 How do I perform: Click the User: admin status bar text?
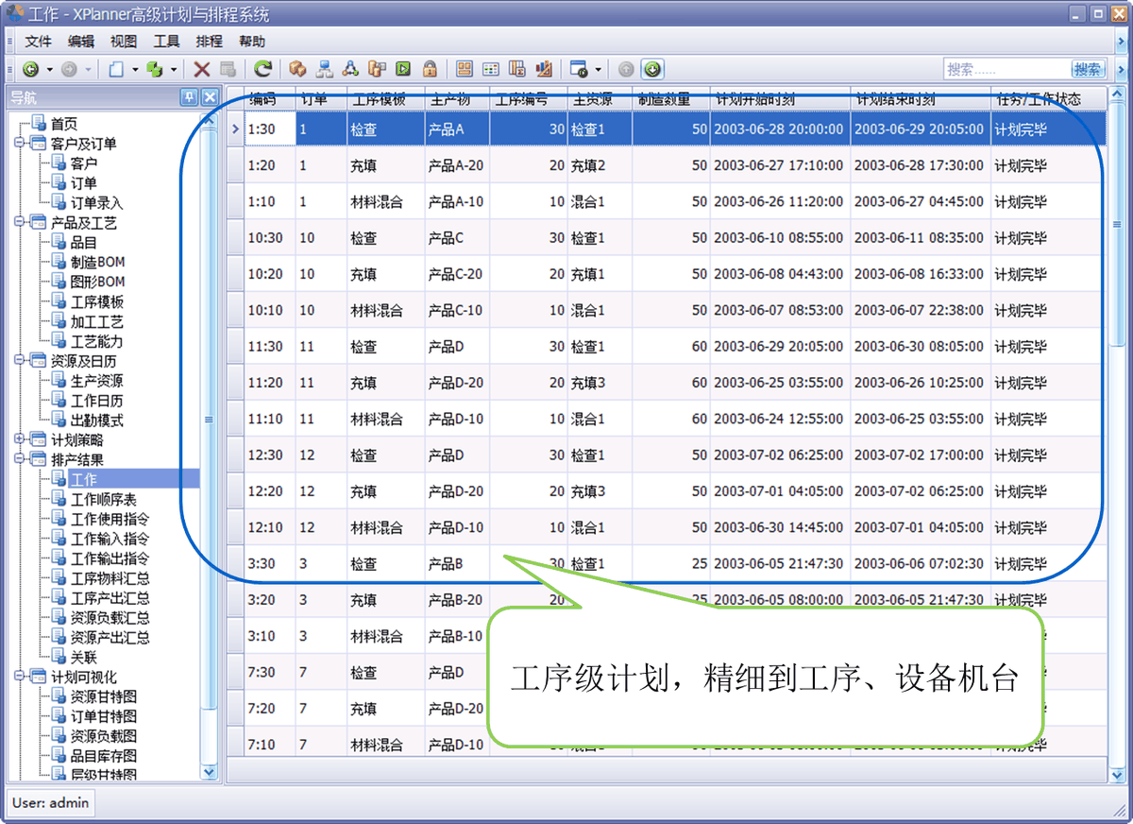[x=51, y=803]
